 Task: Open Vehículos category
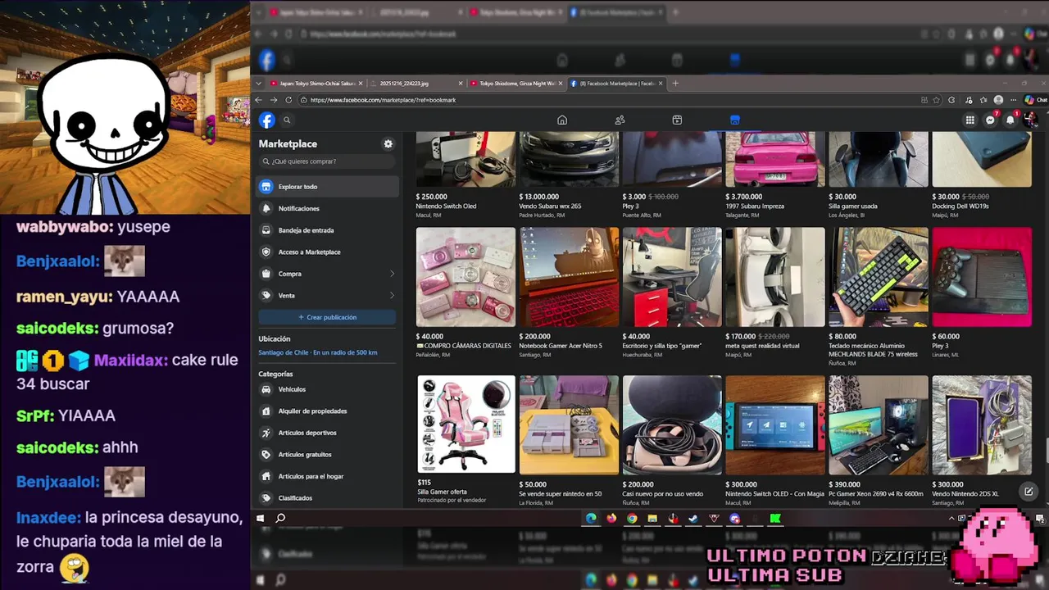click(327, 389)
